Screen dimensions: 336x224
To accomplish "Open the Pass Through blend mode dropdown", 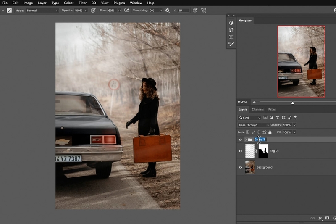I will pos(253,125).
